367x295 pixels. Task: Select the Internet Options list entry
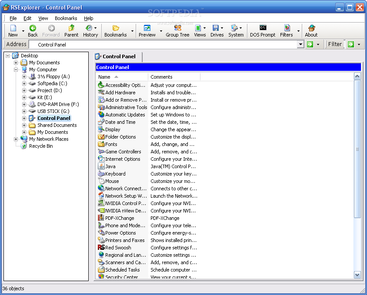point(123,159)
